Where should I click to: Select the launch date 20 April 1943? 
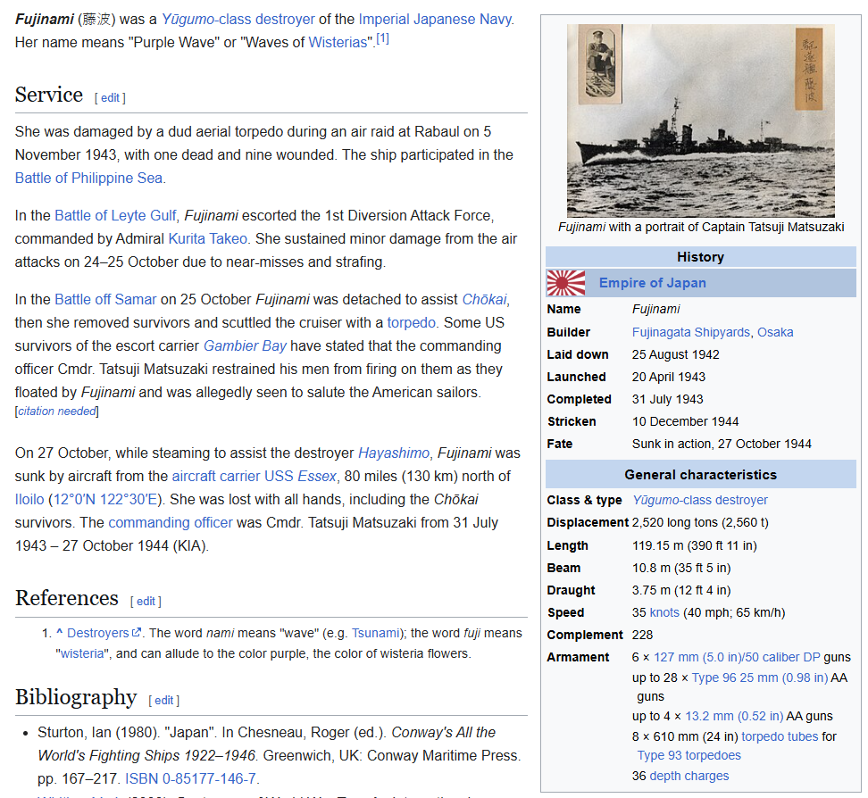[669, 378]
